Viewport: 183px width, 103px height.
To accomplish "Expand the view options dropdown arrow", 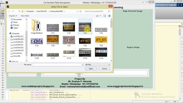I will tap(100, 16).
